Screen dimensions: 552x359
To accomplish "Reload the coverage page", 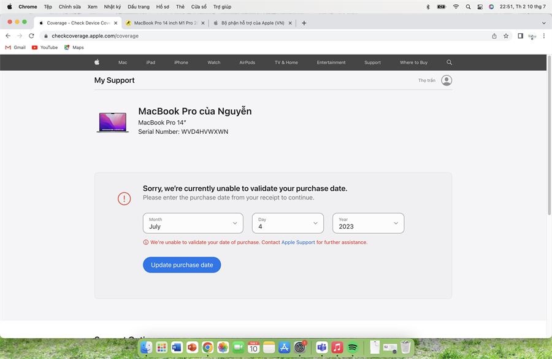I will coord(31,36).
